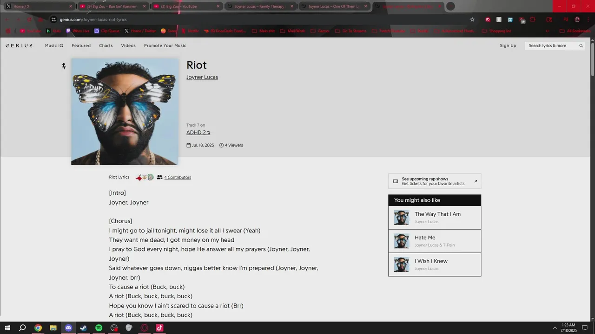This screenshot has height=334, width=595.
Task: Open The Way That I Am recommendation
Action: [435, 218]
